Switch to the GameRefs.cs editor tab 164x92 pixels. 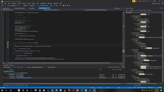32,8
